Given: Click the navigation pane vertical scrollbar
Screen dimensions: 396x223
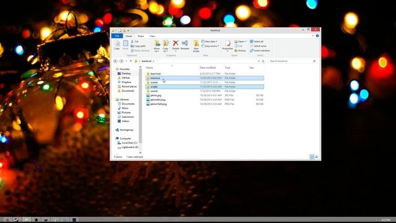Looking at the screenshot, I should point(140,105).
